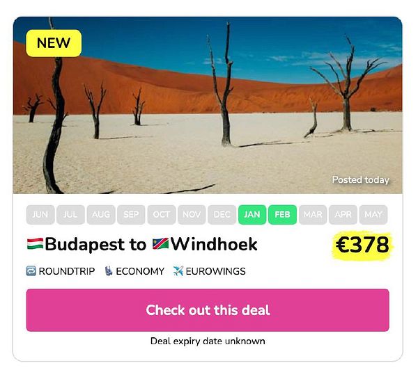Screen dimensions: 418x379
Task: Pick the SEP month chip
Action: coord(131,214)
